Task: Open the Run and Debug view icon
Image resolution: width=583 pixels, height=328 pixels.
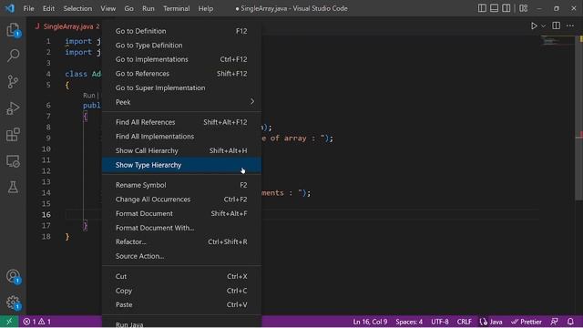Action: pos(13,108)
